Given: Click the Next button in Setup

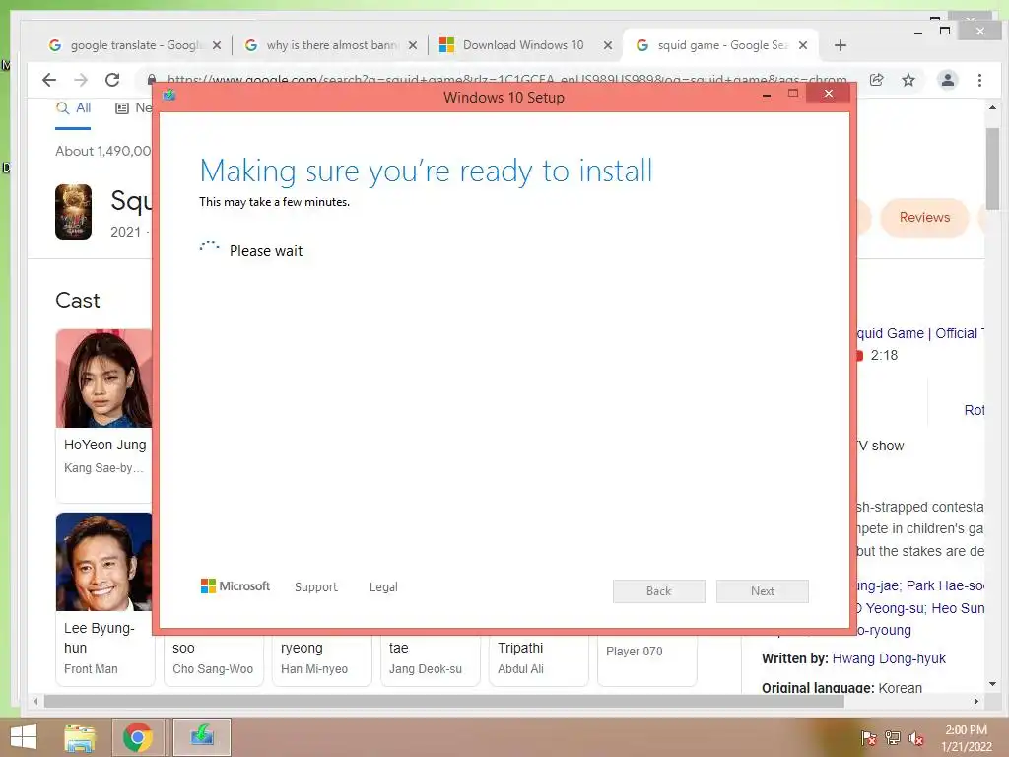Looking at the screenshot, I should click(x=763, y=591).
